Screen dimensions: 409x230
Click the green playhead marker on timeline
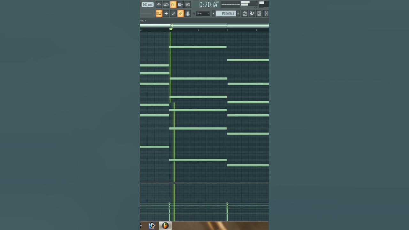tap(171, 29)
